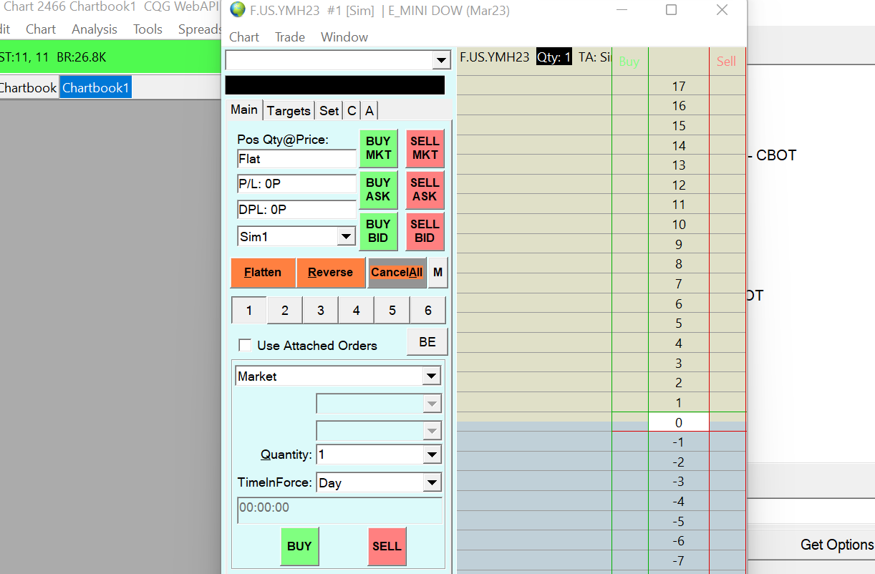Click SELL ASK button
Viewport: 875px width, 574px height.
click(425, 190)
